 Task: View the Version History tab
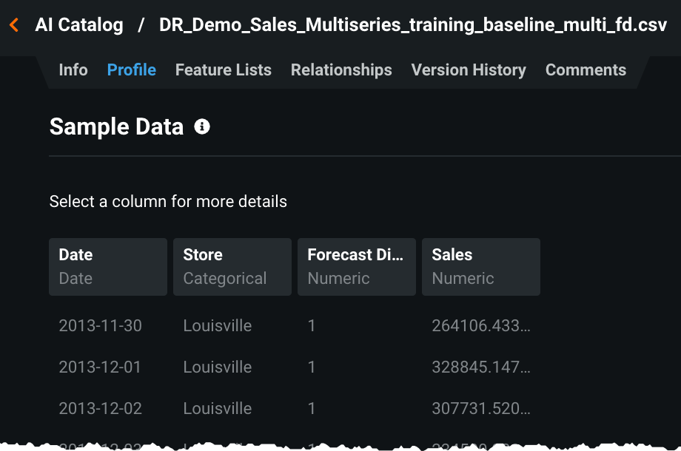[x=469, y=70]
